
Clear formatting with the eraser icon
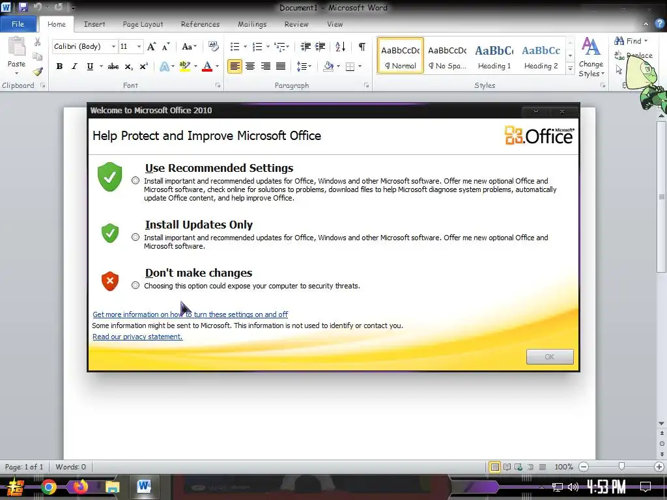213,46
